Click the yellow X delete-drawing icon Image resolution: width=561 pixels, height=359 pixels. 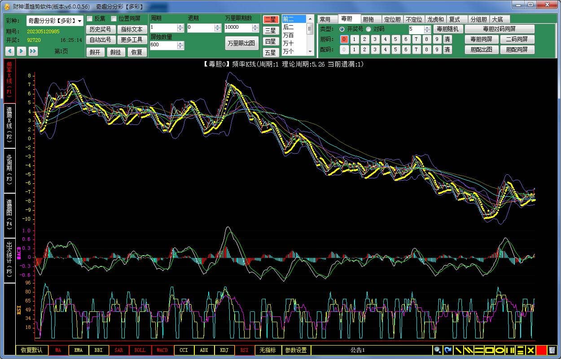[530, 350]
